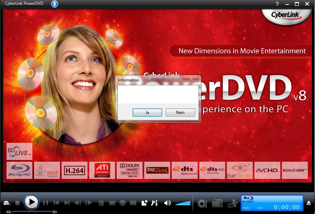Screen dimensions: 315x214
Task: Click the H.264 logo badge
Action: 74,170
